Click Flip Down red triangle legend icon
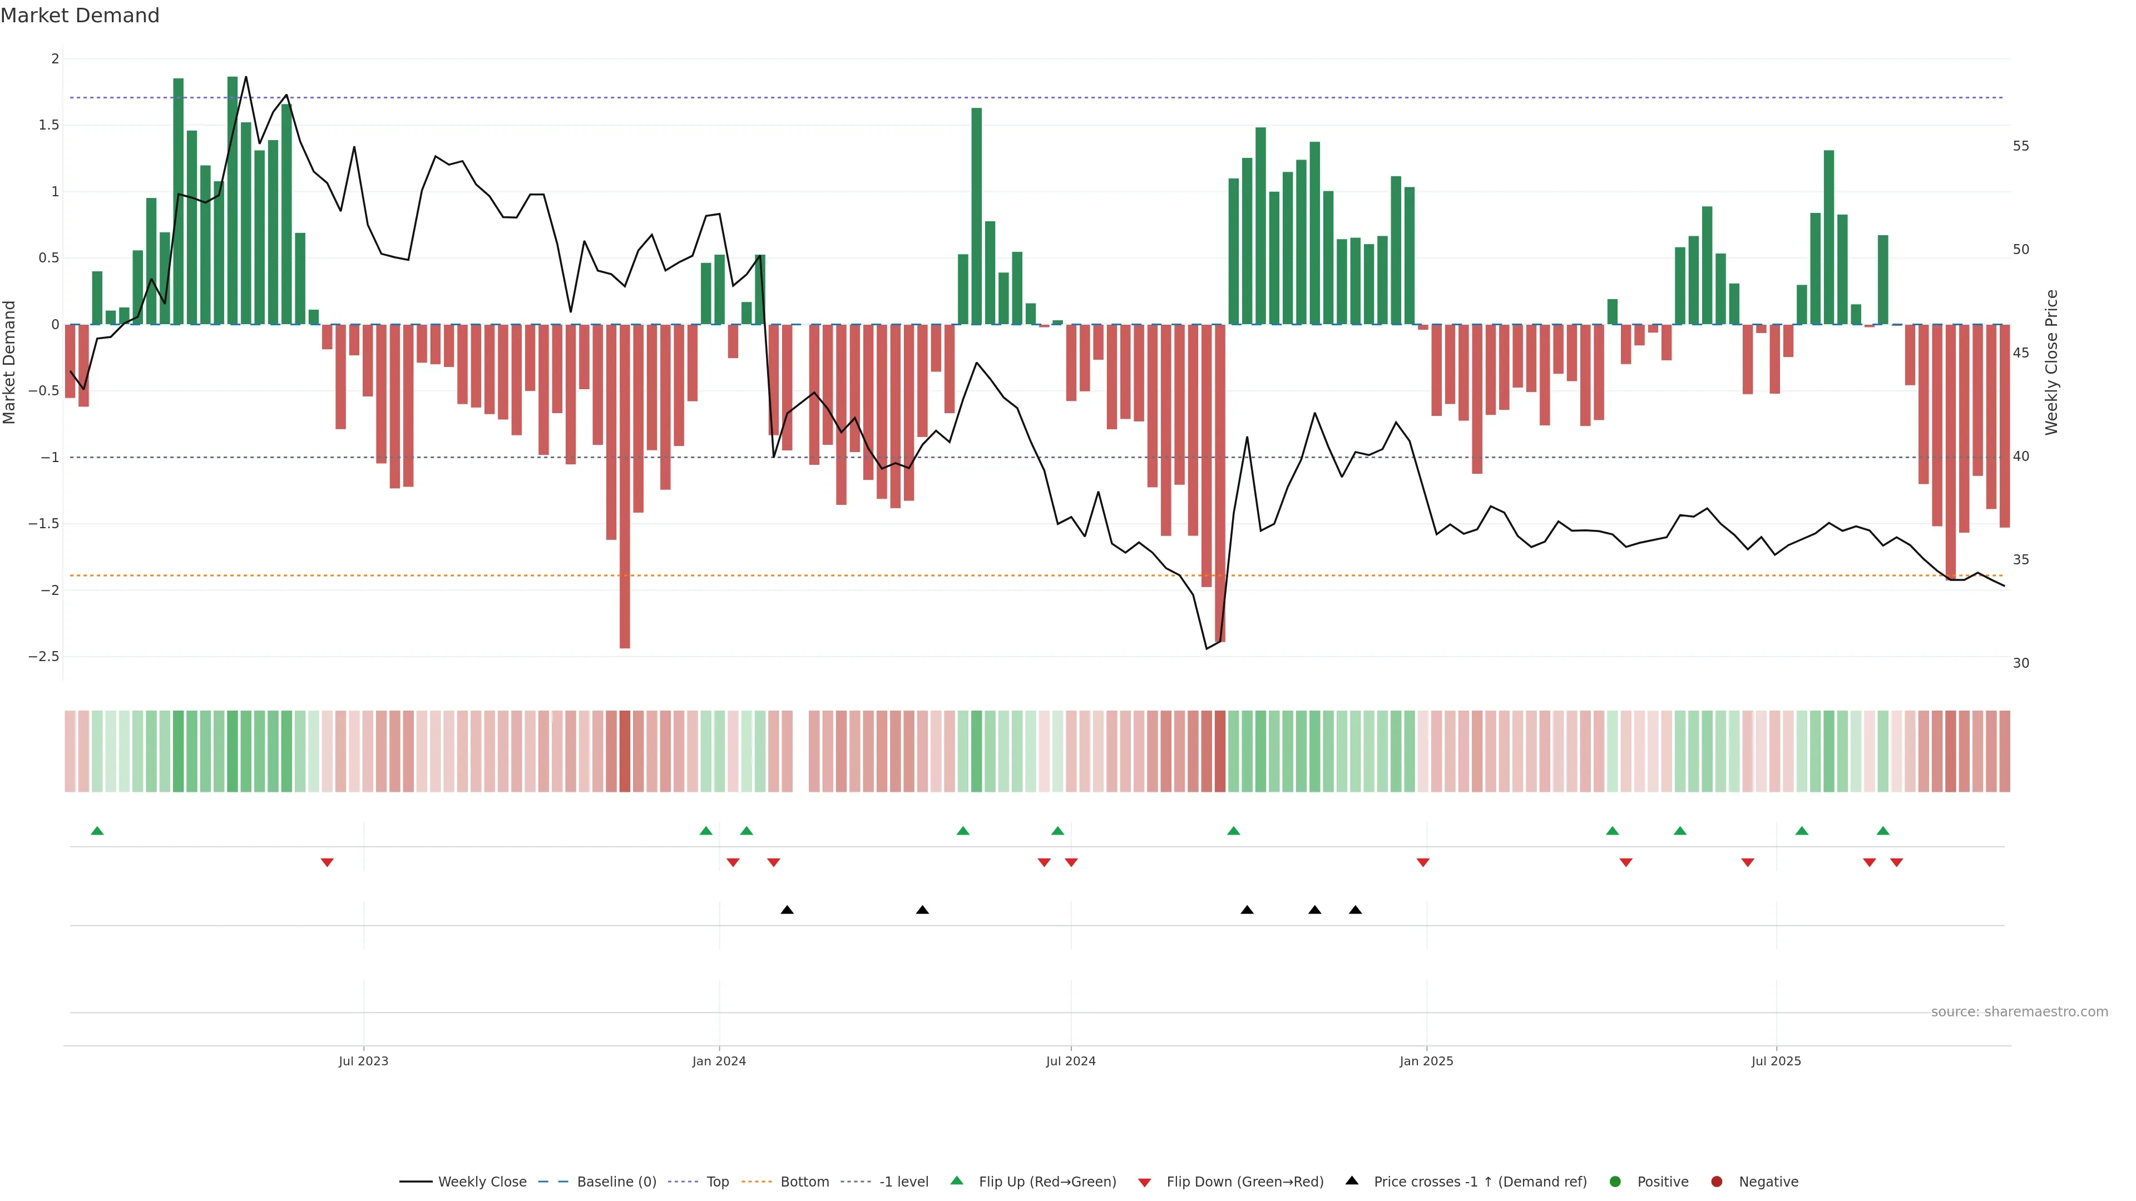The image size is (2136, 1201). (1144, 1183)
